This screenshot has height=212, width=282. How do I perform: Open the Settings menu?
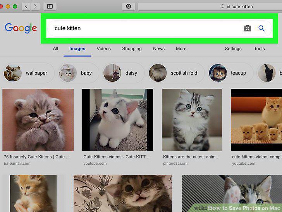pos(233,49)
